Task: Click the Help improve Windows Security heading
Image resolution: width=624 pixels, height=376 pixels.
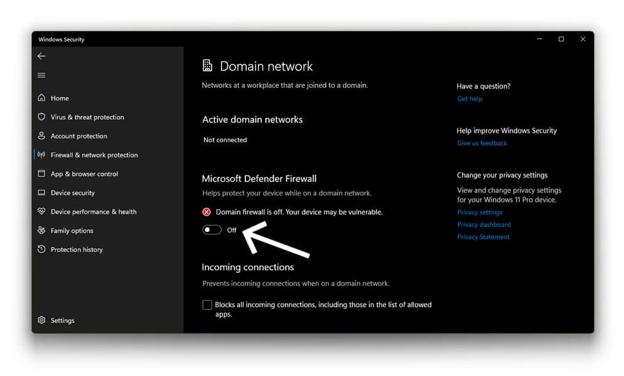Action: coord(507,131)
